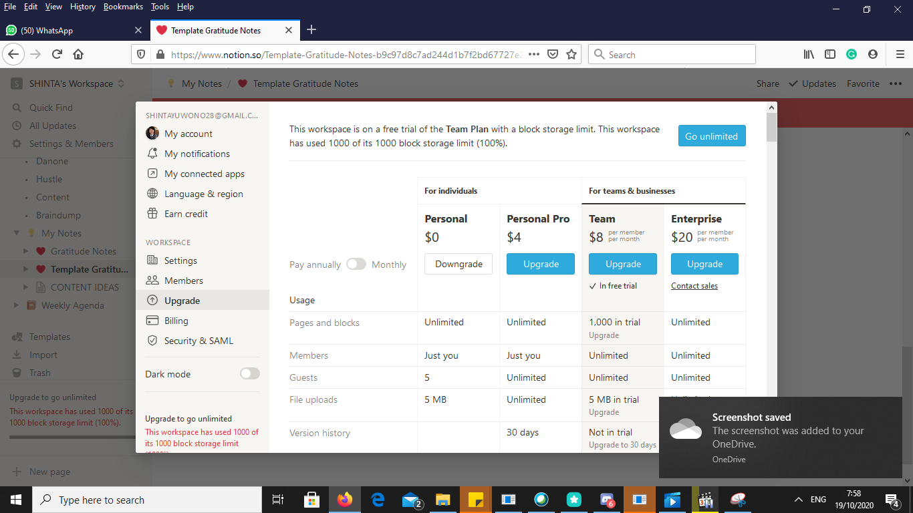This screenshot has width=913, height=513.
Task: Toggle Firefox sidebar view icon
Action: click(x=830, y=55)
